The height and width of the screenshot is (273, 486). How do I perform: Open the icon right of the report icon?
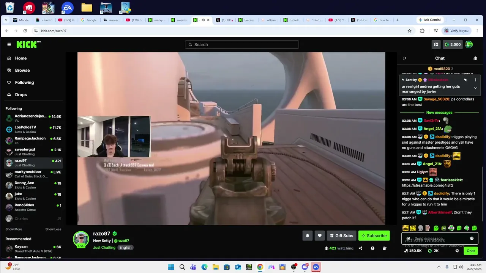click(x=385, y=248)
